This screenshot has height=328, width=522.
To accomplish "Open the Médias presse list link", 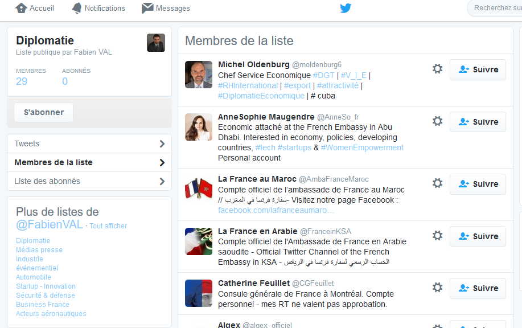I will point(39,250).
